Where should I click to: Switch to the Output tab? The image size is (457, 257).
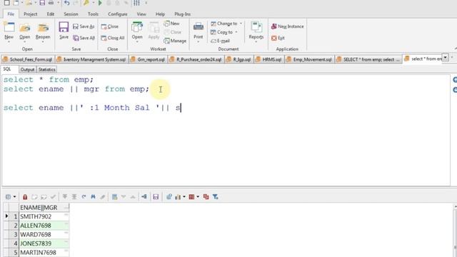pyautogui.click(x=27, y=69)
